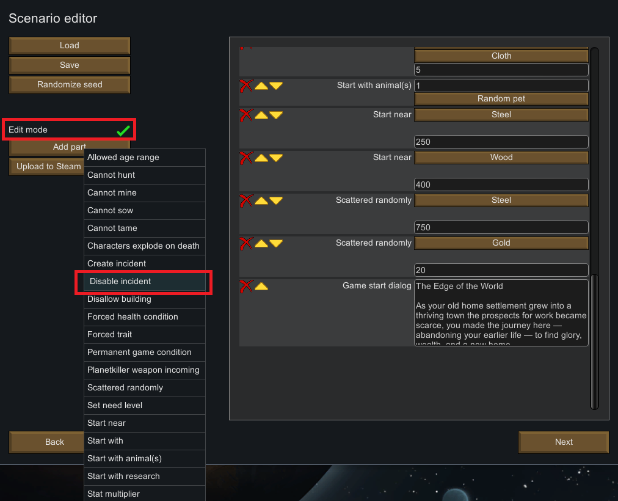Toggle the Edit mode checkbox
618x501 pixels.
123,130
